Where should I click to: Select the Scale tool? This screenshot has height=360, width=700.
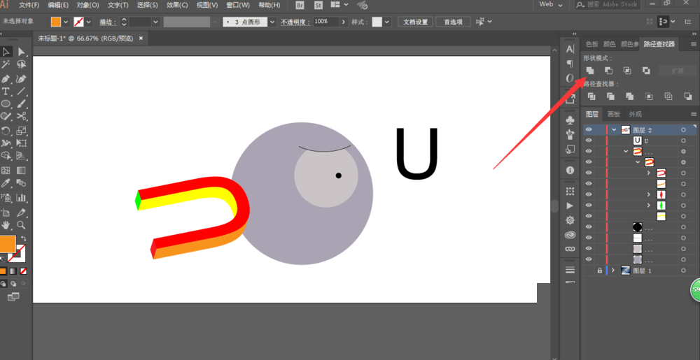[21, 131]
